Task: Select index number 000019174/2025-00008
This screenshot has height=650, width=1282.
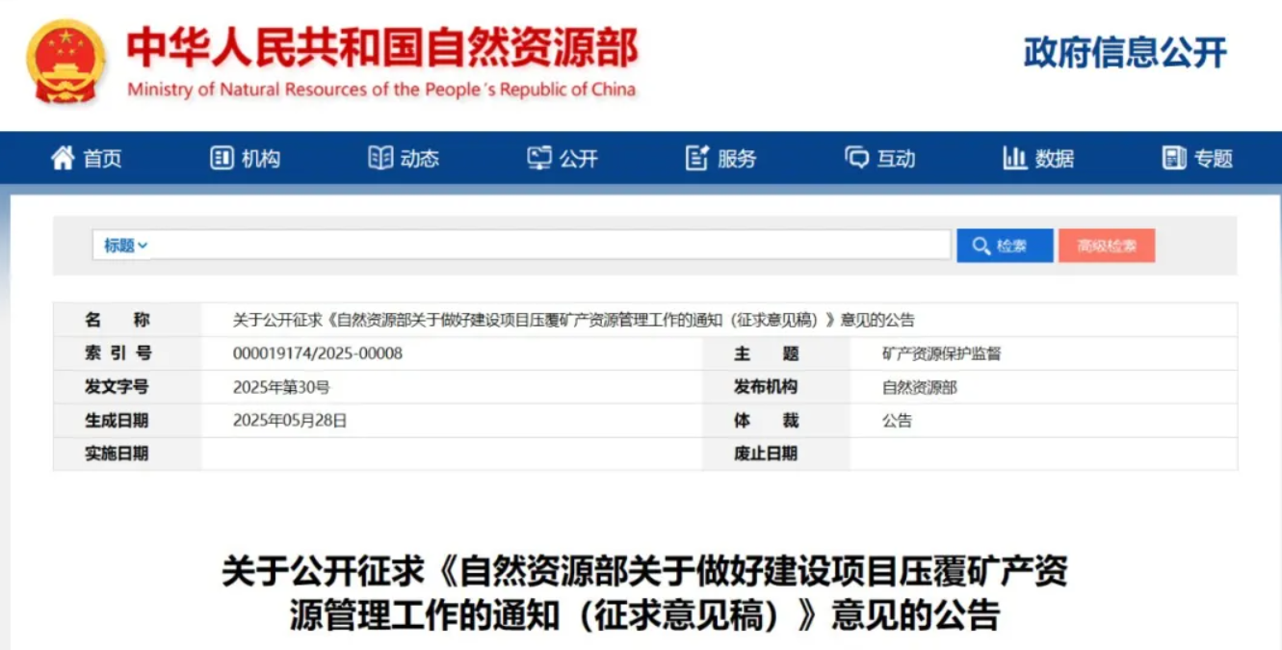Action: tap(318, 353)
